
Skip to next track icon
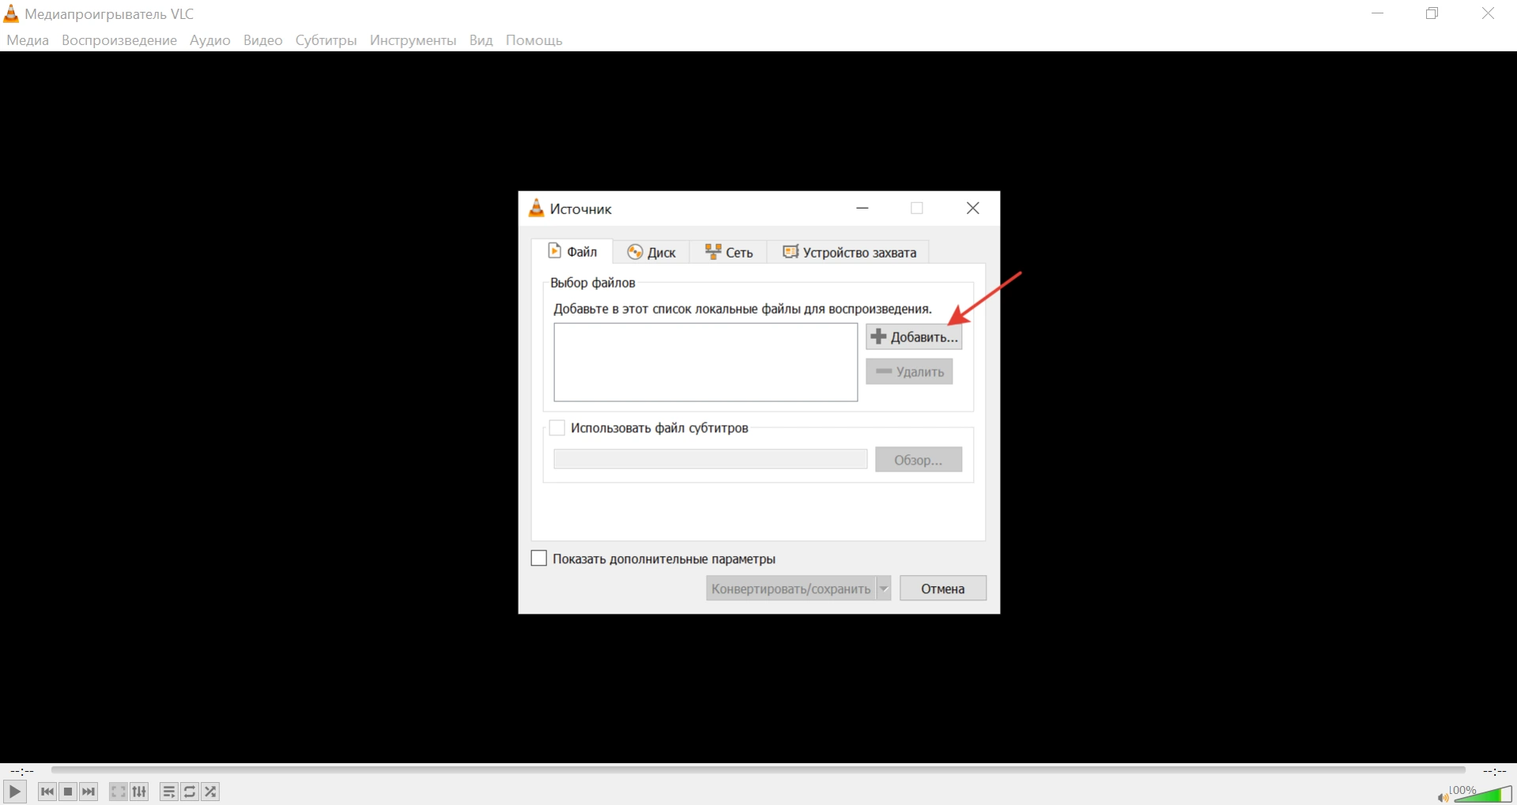click(89, 792)
